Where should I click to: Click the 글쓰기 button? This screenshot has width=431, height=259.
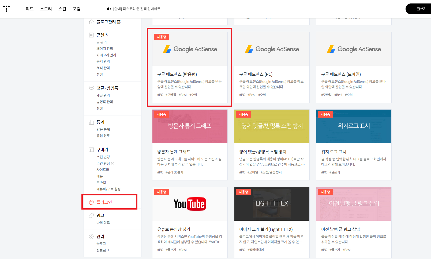(x=418, y=9)
